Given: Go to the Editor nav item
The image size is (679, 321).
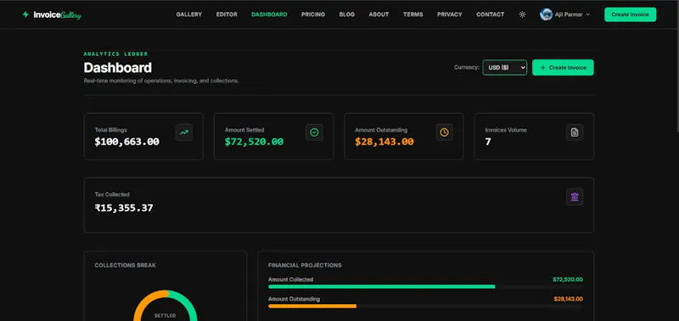Looking at the screenshot, I should (227, 14).
